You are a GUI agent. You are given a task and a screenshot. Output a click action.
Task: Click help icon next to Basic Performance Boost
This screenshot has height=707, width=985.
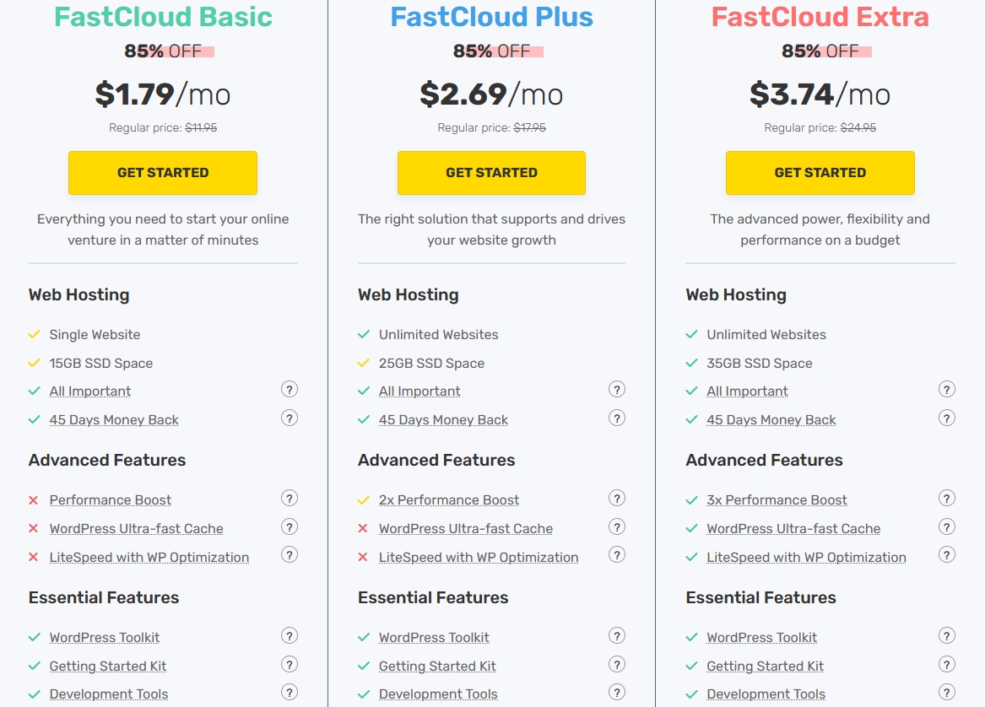point(290,499)
